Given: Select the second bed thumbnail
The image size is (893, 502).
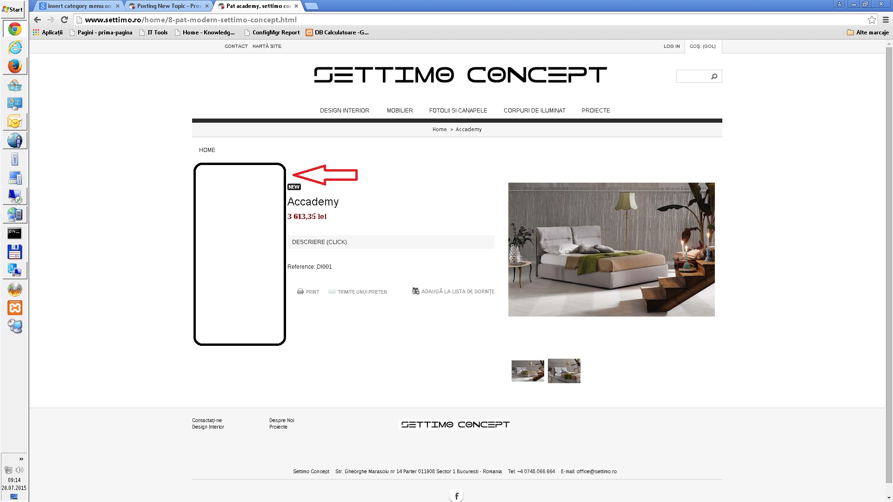Looking at the screenshot, I should [x=564, y=370].
